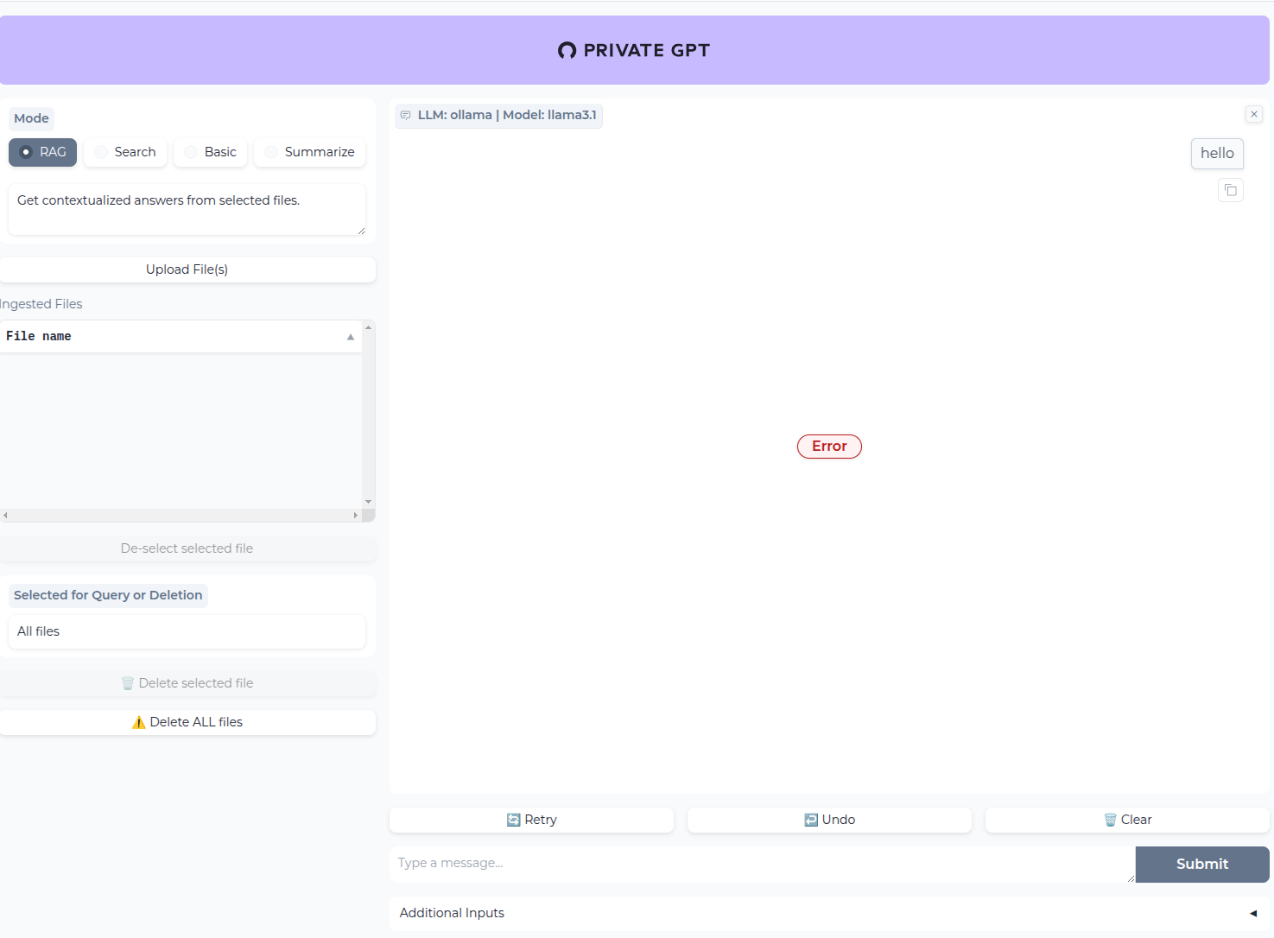Click the vertical scrollbar of file list

369,415
